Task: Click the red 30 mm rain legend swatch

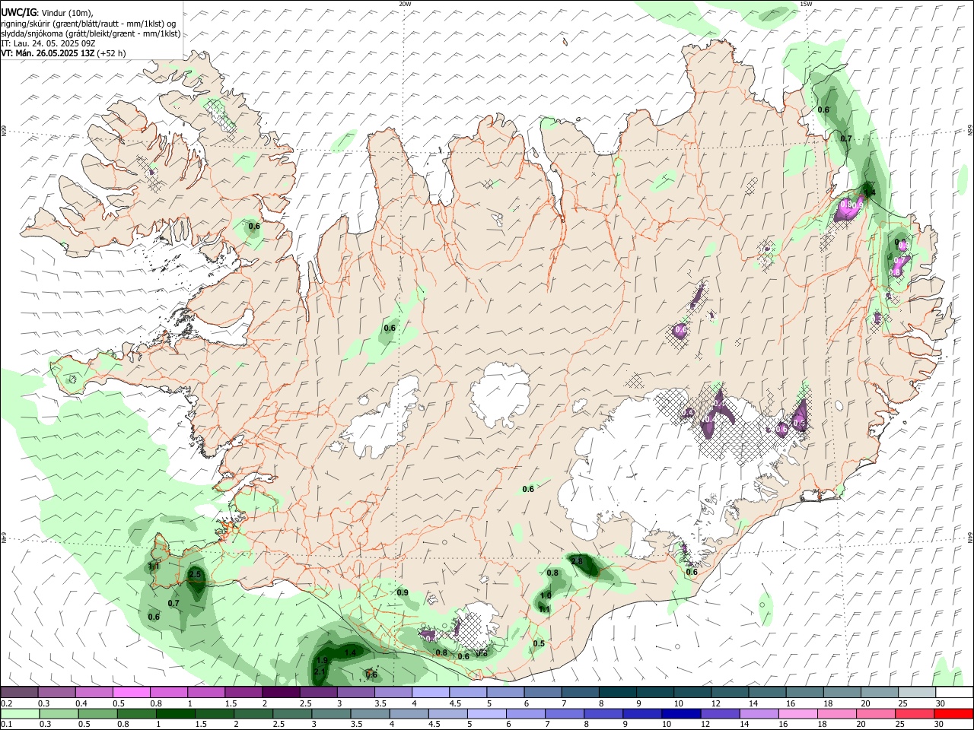Action: (x=954, y=713)
